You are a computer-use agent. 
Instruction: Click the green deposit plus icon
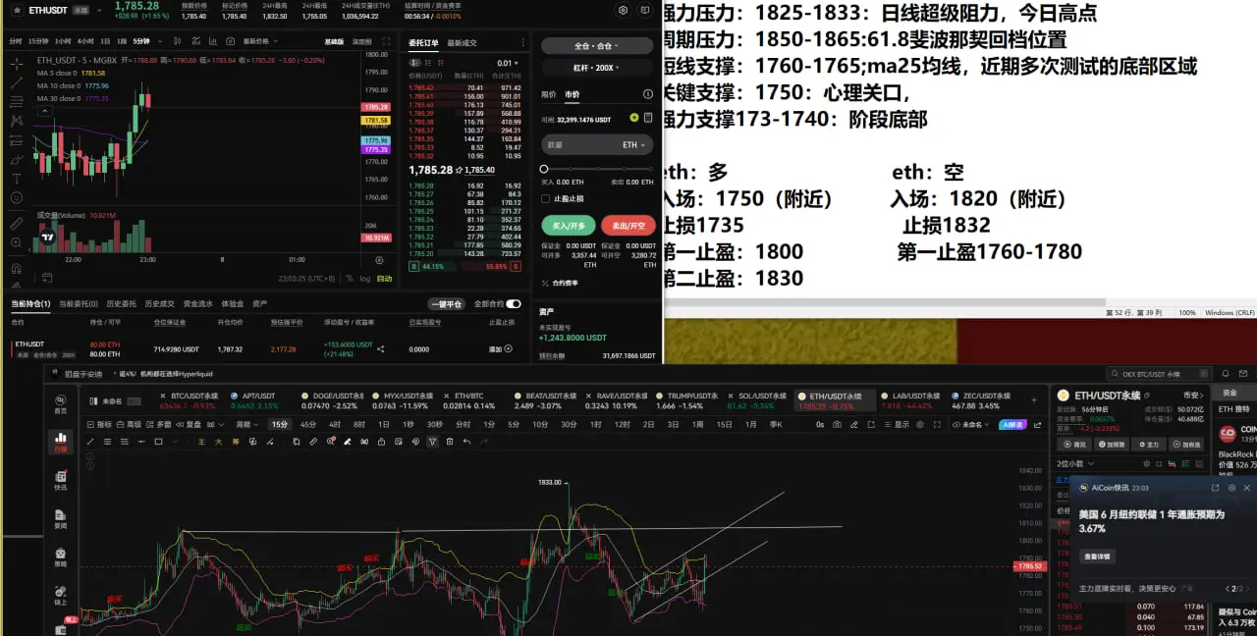tap(634, 118)
